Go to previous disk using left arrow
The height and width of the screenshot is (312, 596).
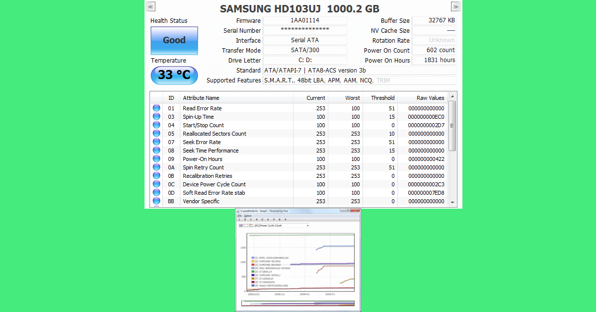(151, 6)
